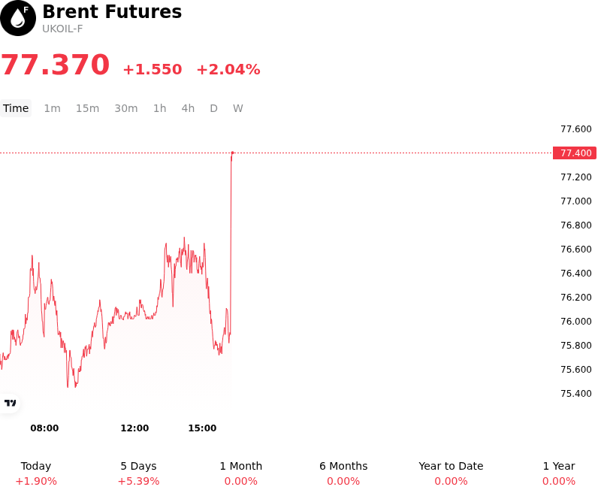Click the last price dot on chart
Viewport: 601px width, 496px height.
pyautogui.click(x=232, y=153)
